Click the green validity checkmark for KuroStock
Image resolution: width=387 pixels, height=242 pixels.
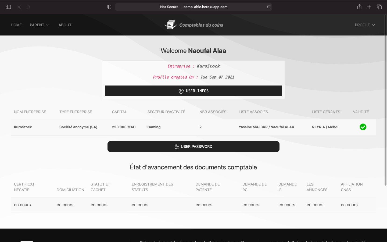tap(363, 127)
